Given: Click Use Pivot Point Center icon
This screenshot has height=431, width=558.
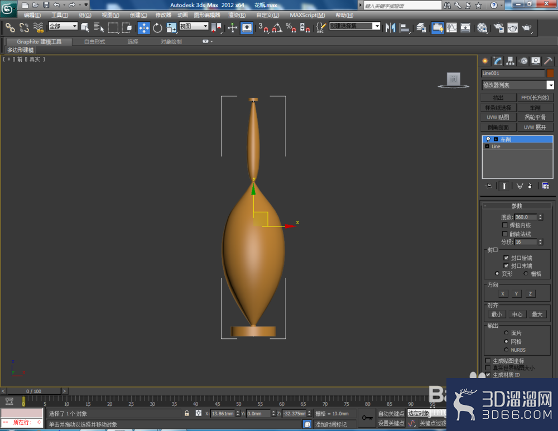Looking at the screenshot, I should coord(216,28).
